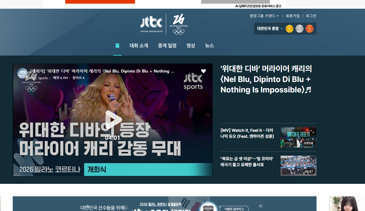This screenshot has width=365, height=211.
Task: Switch to the 대회 소개 tab
Action: (139, 46)
